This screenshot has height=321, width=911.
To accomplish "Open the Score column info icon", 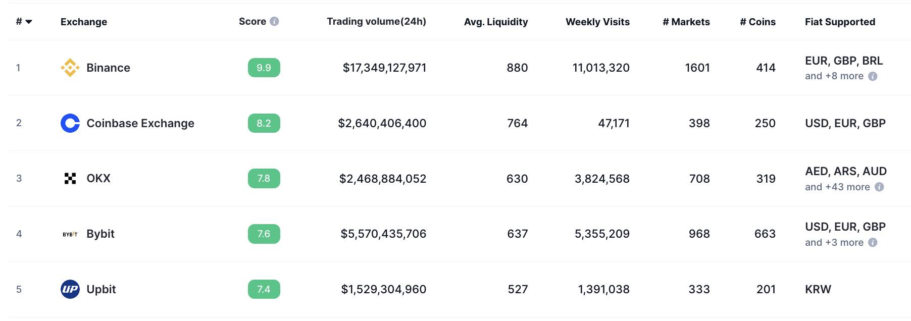I will pyautogui.click(x=274, y=21).
